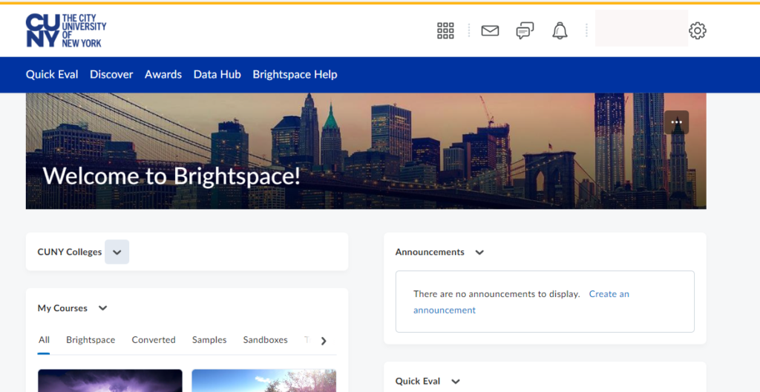Screen dimensions: 760x392
Task: Open the admin tools gear icon
Action: [x=698, y=30]
